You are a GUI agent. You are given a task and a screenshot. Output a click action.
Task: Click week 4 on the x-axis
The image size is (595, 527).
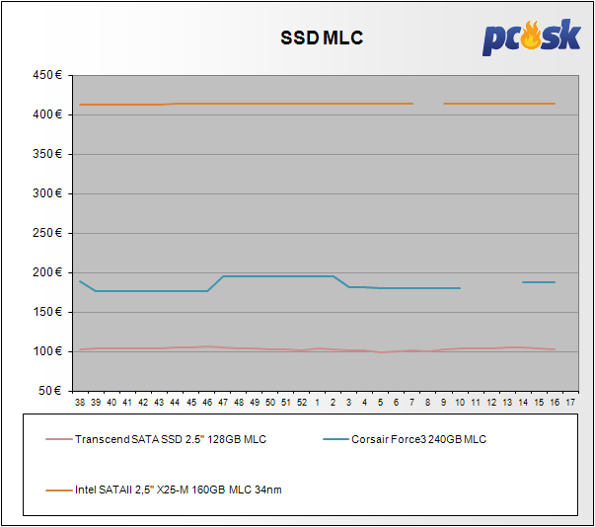(x=365, y=403)
